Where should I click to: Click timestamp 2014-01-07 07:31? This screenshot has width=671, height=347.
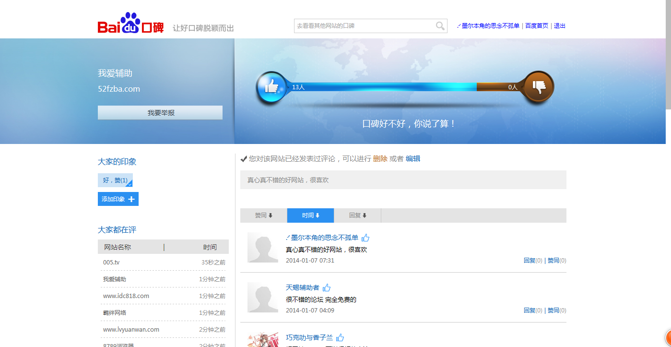310,261
